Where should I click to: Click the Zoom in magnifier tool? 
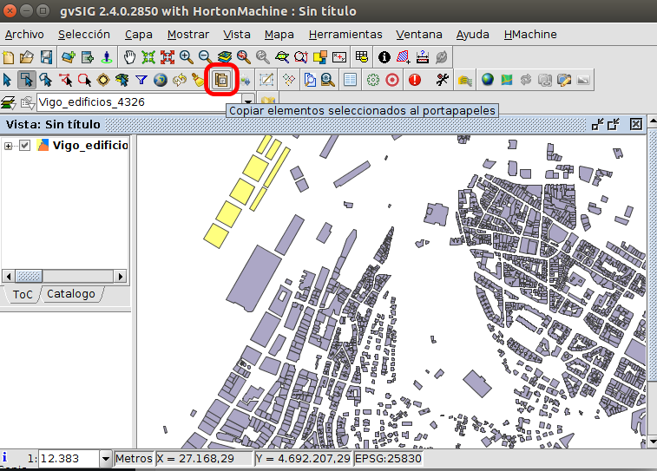187,58
